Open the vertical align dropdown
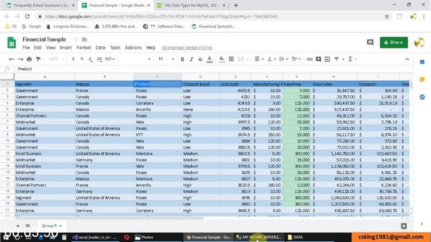431x242 pixels. [x=271, y=59]
